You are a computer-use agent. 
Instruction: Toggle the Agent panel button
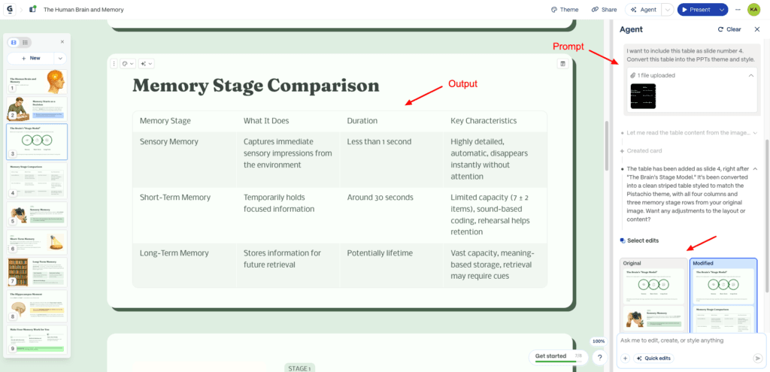(644, 9)
